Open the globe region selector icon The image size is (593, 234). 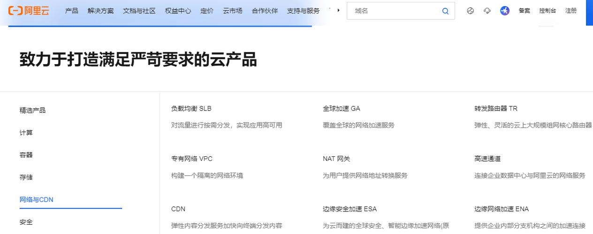pyautogui.click(x=471, y=11)
